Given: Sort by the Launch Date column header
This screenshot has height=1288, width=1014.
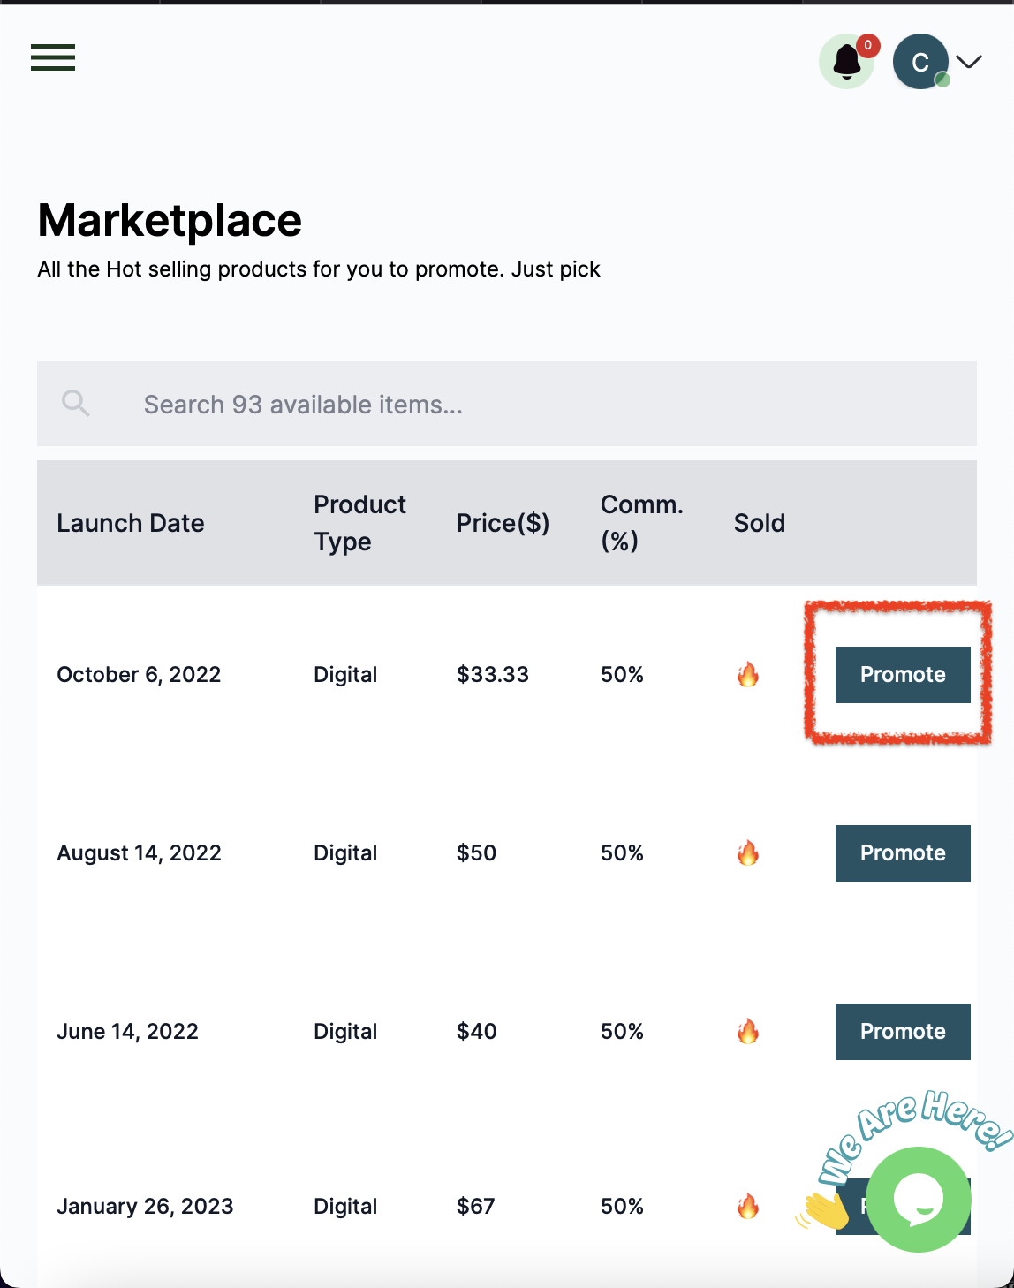Looking at the screenshot, I should [131, 523].
